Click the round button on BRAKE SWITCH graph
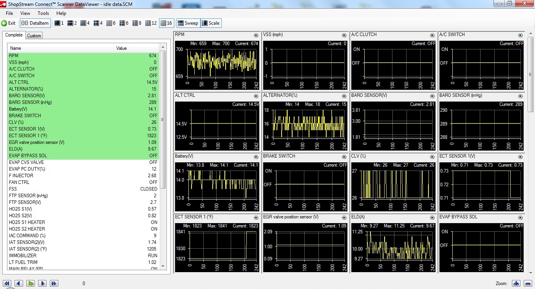 tap(344, 157)
